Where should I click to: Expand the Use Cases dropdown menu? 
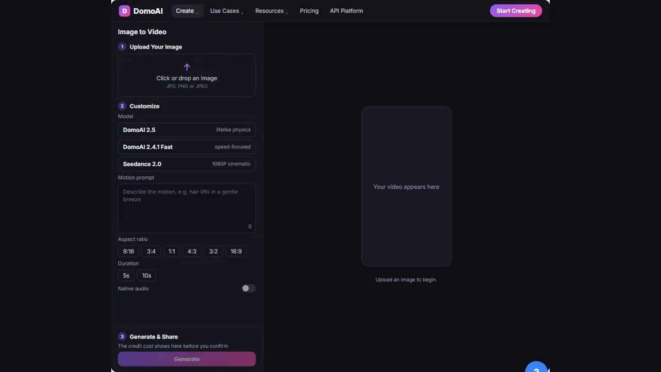(226, 11)
